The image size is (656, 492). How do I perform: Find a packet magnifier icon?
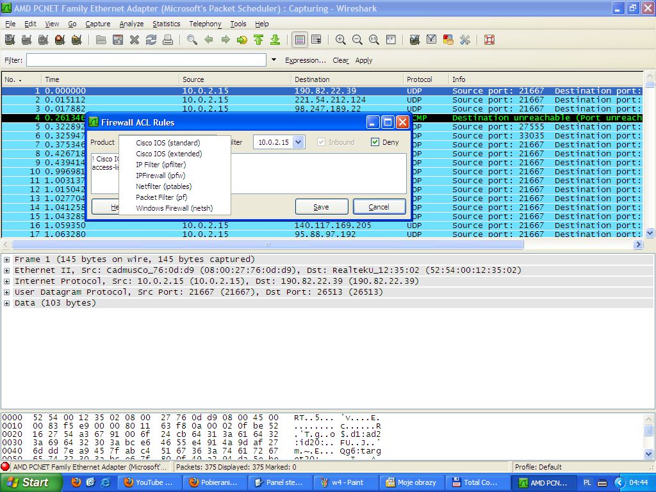192,40
